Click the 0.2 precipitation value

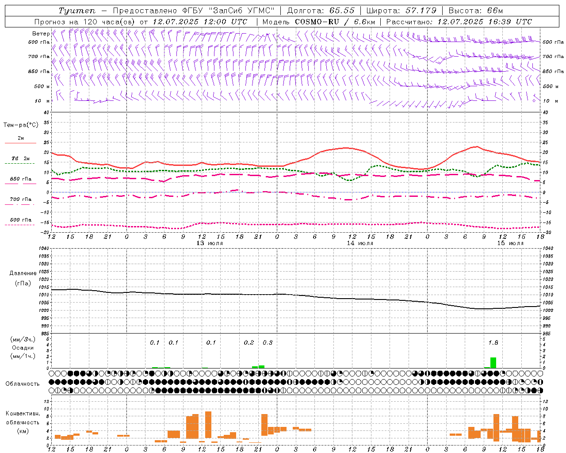point(249,343)
